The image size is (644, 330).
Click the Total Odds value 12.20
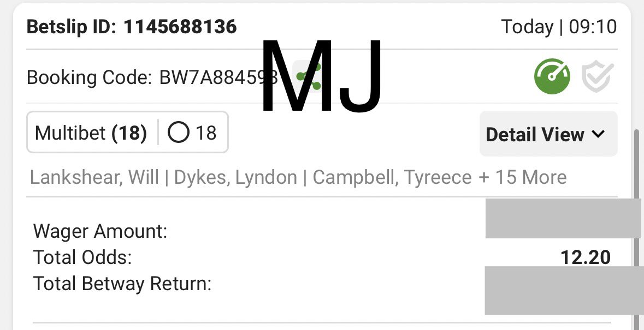[x=585, y=257]
